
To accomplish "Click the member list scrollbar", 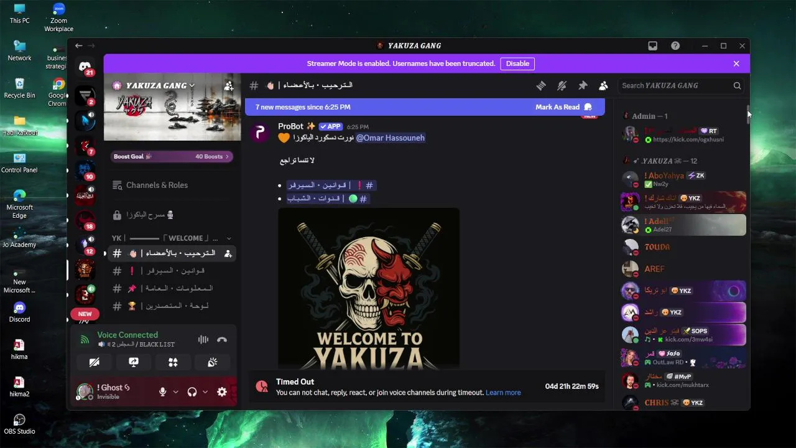I will [x=748, y=114].
